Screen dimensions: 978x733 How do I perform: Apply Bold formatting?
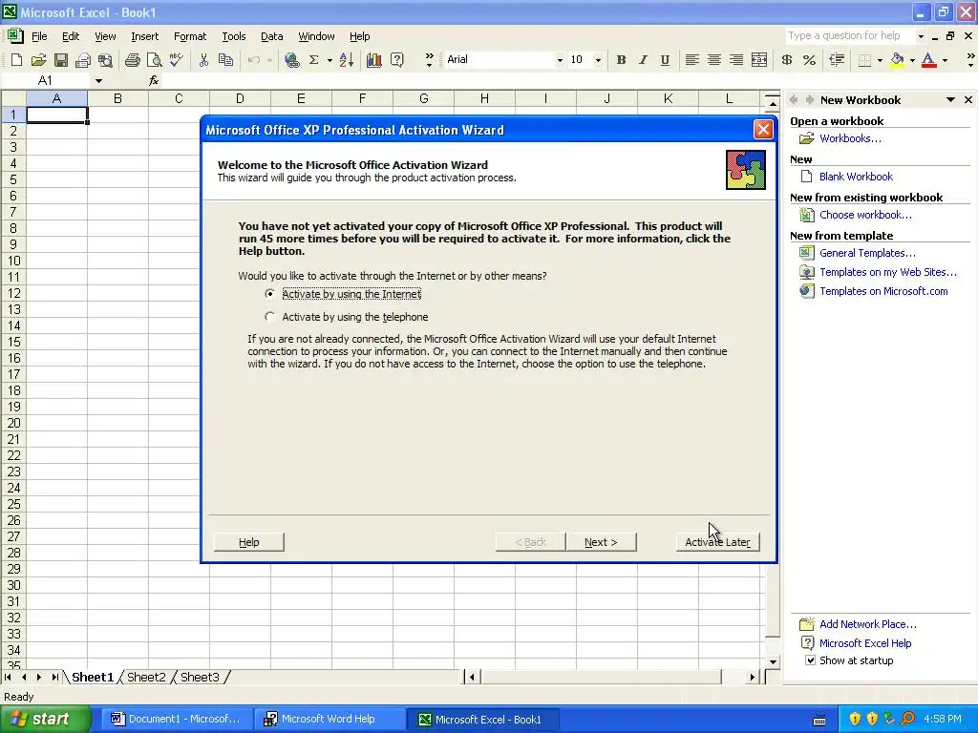(x=621, y=60)
